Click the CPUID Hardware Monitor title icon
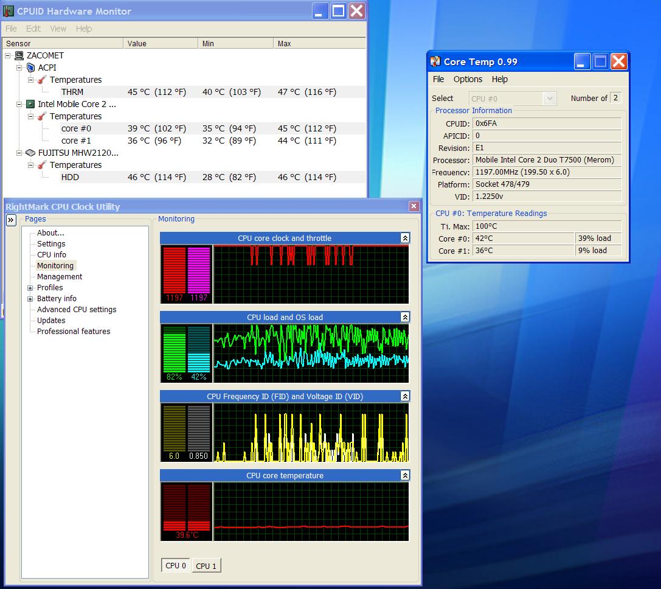 point(9,11)
